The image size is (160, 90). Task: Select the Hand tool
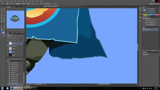[2, 29]
